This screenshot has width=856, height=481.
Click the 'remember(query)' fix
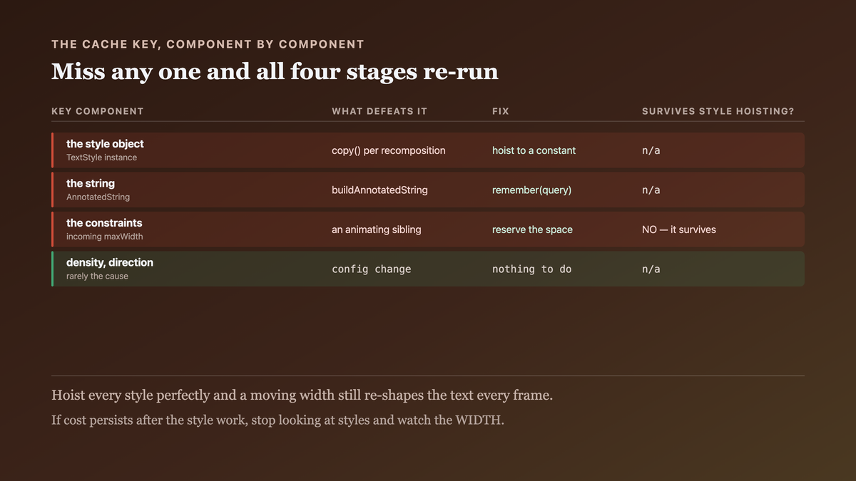pos(531,190)
